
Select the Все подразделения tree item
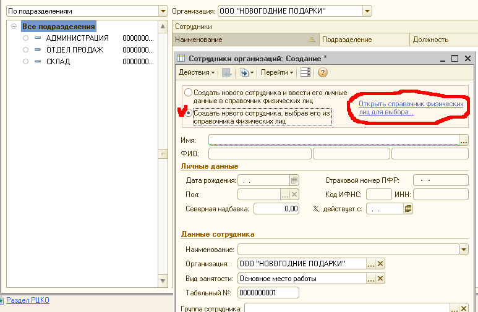point(59,27)
